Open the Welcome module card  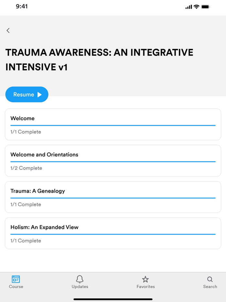[x=112, y=124]
